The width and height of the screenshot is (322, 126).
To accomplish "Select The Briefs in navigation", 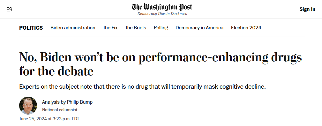I will point(136,28).
